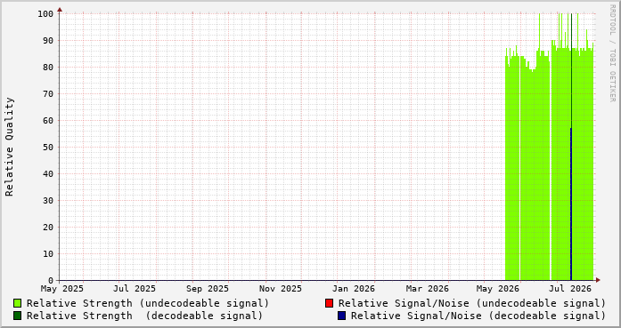Click the Jul 2026 x-axis label

pyautogui.click(x=570, y=289)
